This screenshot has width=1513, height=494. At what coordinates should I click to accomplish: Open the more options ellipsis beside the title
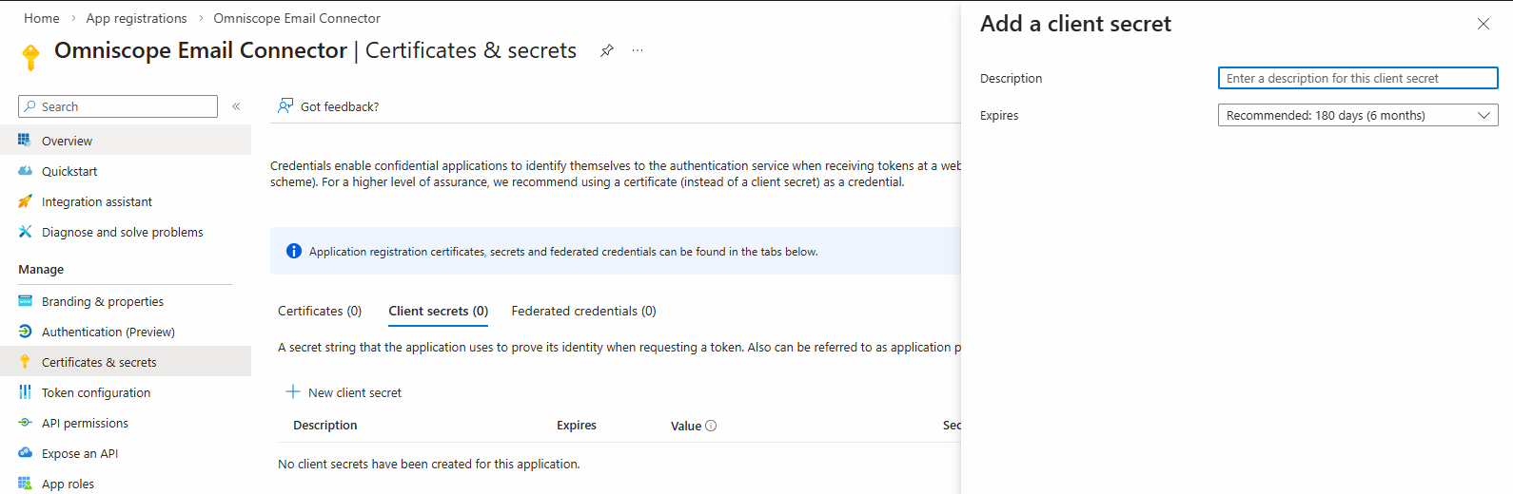638,50
